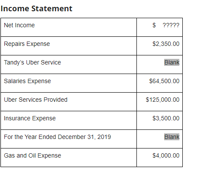
Task: Select the Uber Services Provided label
Action: pyautogui.click(x=36, y=100)
